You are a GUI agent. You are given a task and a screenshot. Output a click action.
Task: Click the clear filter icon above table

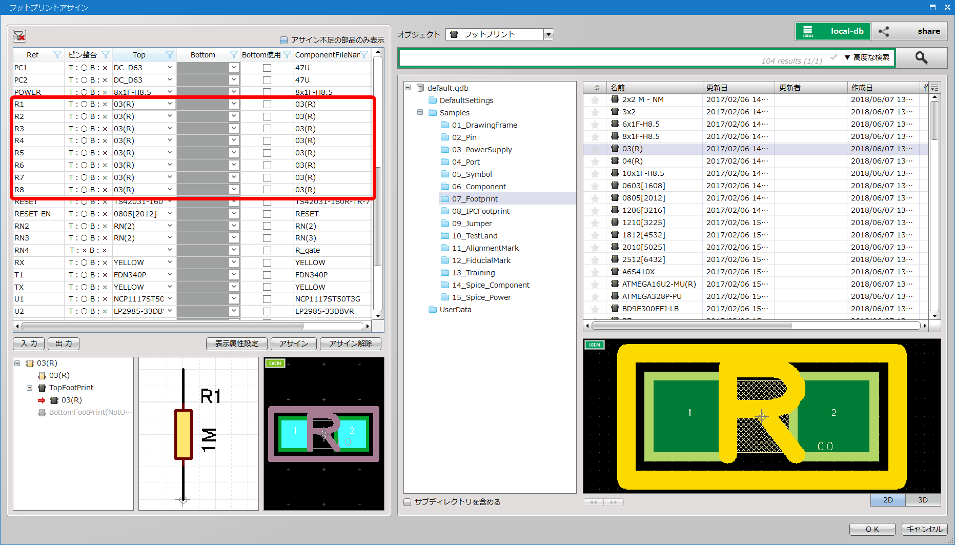[19, 36]
